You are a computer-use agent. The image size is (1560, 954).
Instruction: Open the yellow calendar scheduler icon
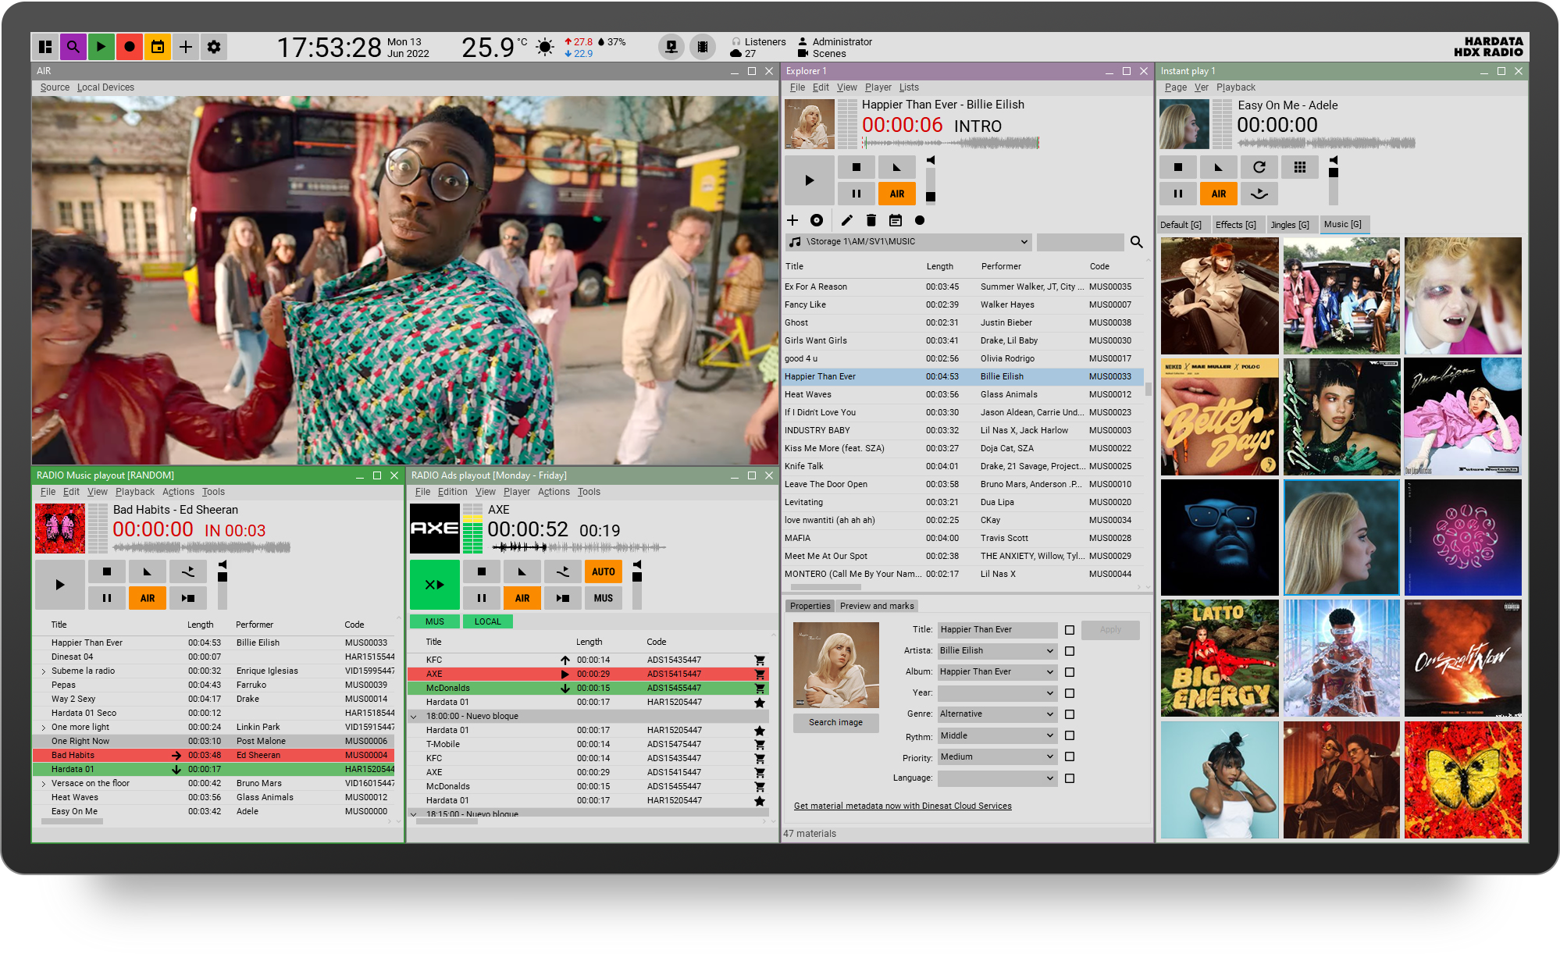click(158, 47)
